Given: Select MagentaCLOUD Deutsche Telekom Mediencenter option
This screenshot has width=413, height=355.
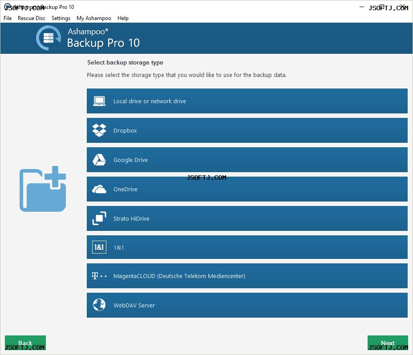Looking at the screenshot, I should (x=247, y=276).
